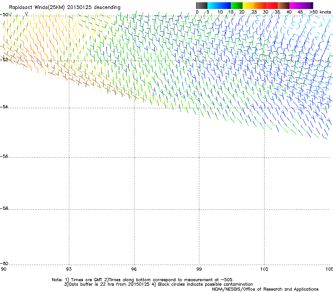Click the longitude label 93

click(69, 269)
